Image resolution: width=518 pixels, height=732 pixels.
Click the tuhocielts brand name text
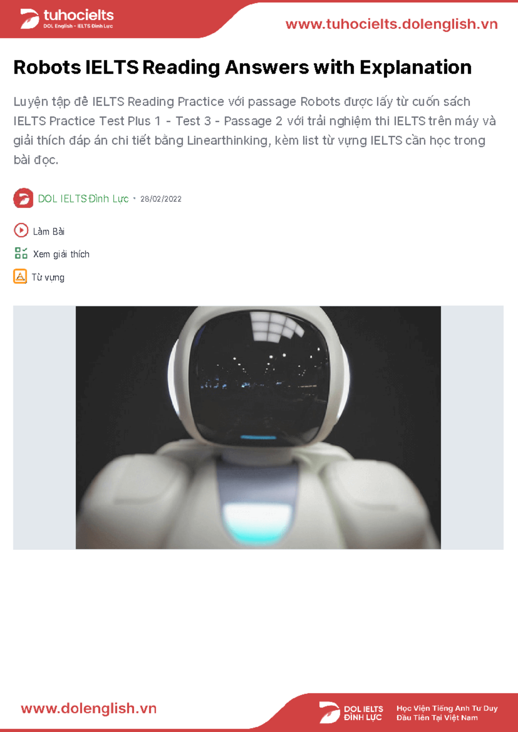[79, 16]
